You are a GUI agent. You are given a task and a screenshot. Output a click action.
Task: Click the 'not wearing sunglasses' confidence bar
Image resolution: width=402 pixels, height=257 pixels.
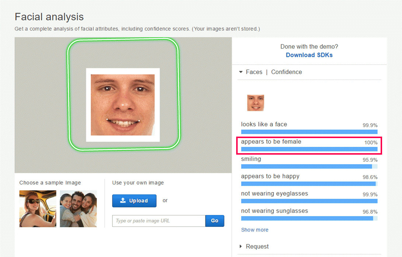coord(309,218)
